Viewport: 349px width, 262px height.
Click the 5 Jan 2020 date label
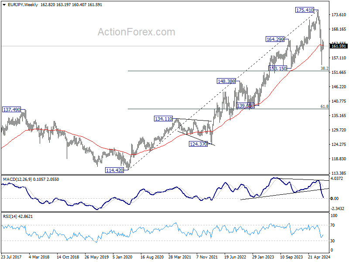tap(123, 257)
